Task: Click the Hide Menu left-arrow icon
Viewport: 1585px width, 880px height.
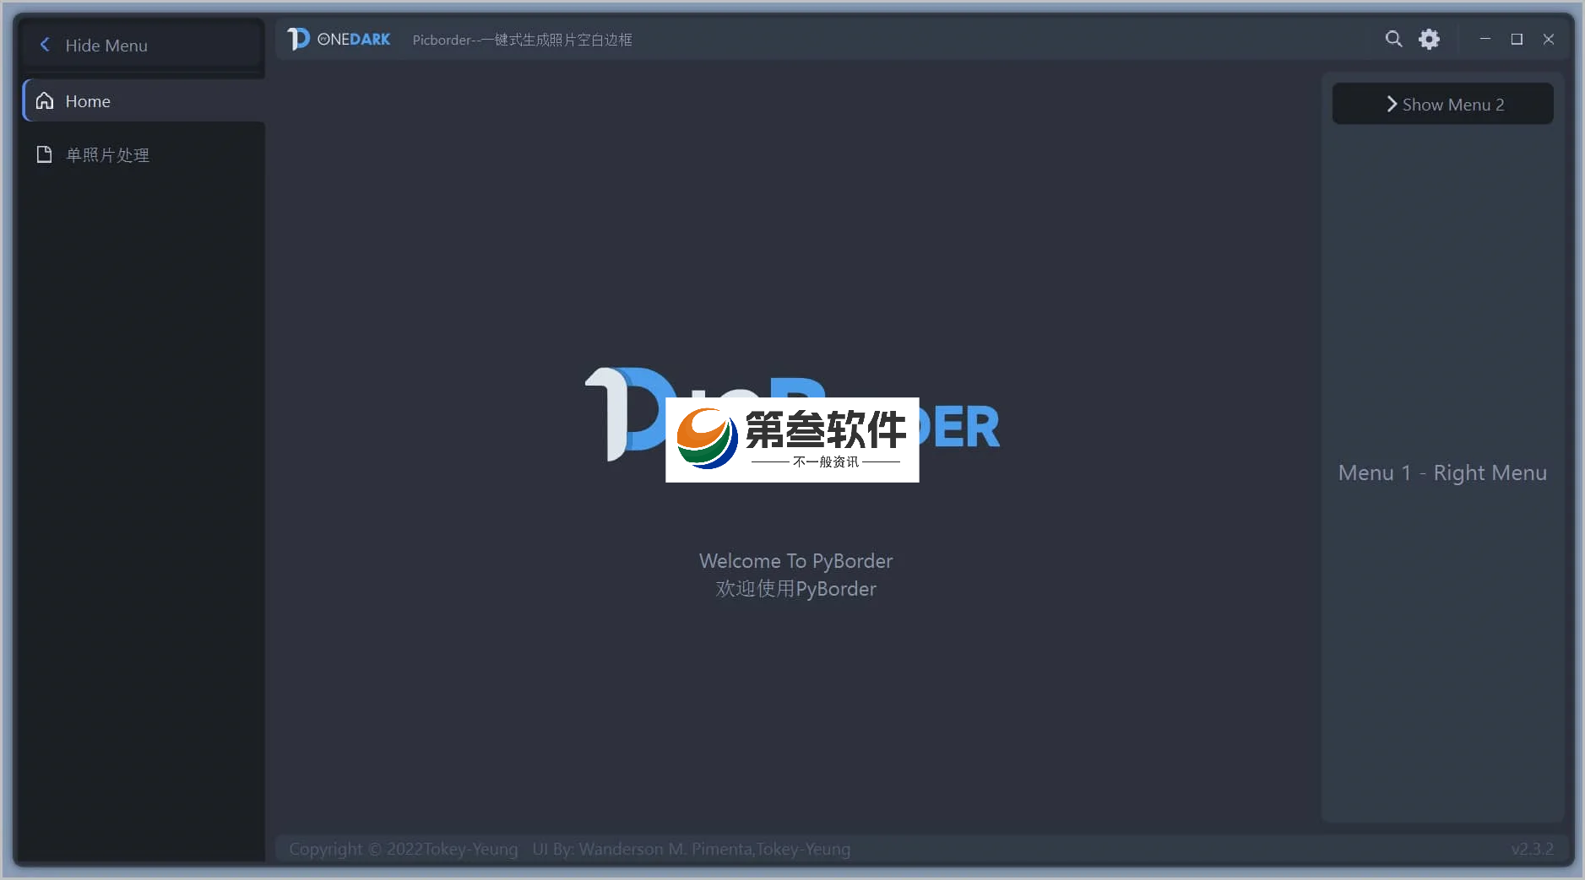Action: pyautogui.click(x=45, y=45)
